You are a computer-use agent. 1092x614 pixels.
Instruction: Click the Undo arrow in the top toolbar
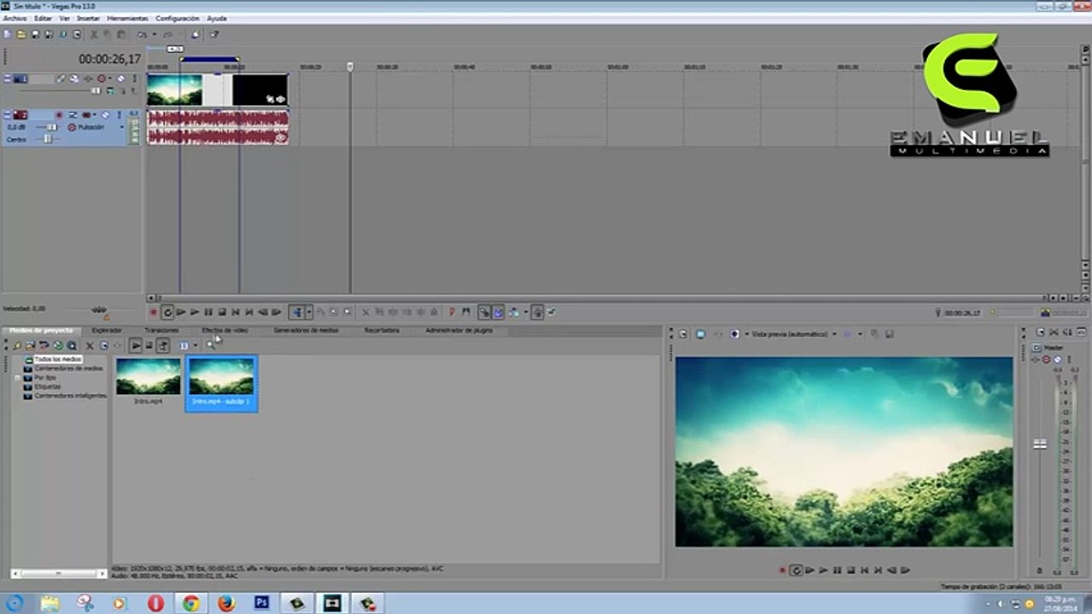[x=143, y=35]
